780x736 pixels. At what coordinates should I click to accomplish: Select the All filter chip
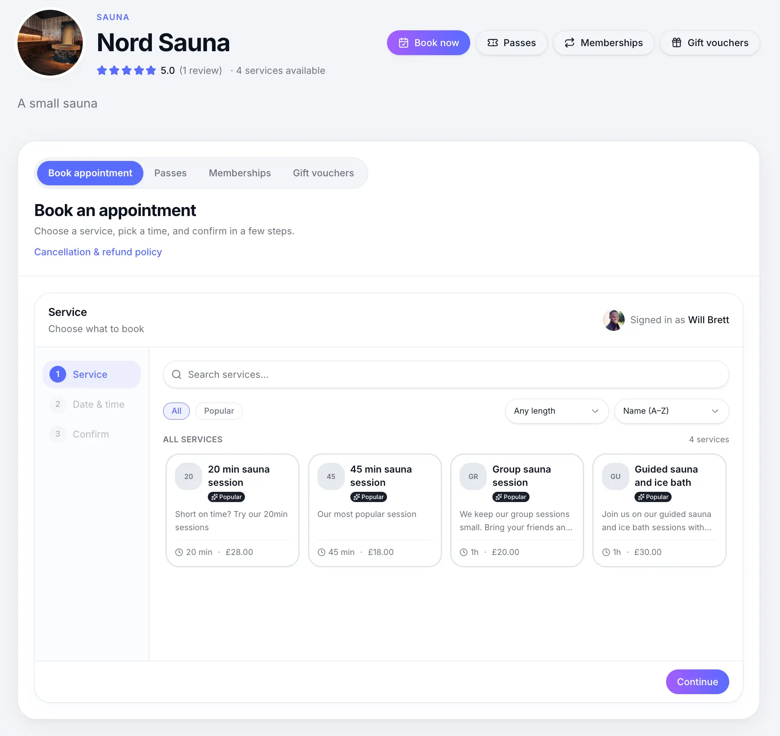click(176, 411)
